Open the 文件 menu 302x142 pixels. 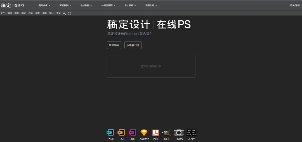pos(3,13)
